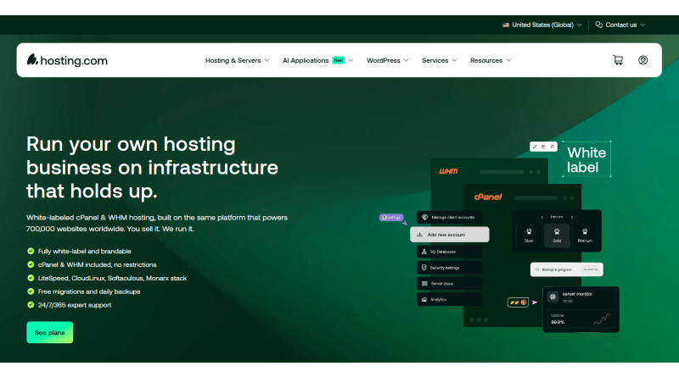Click the Gold badge in illustration
679x377 pixels.
(x=557, y=236)
